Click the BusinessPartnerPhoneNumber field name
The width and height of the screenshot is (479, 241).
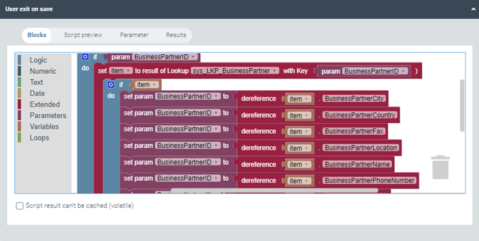(x=369, y=180)
